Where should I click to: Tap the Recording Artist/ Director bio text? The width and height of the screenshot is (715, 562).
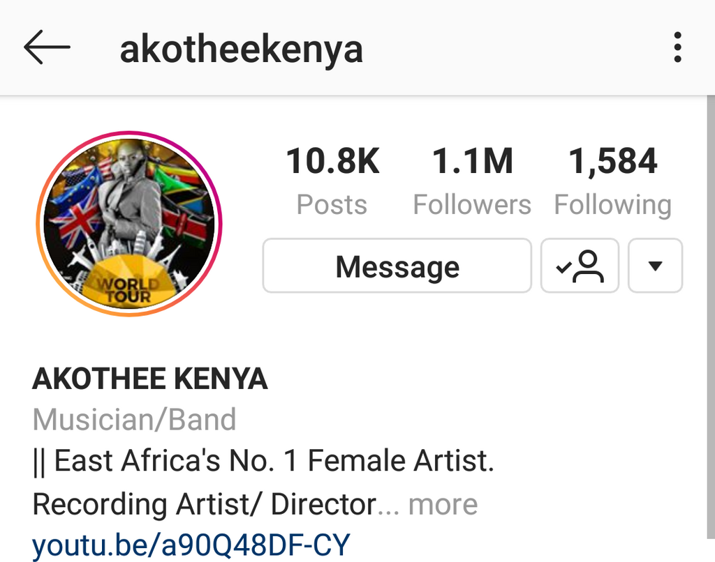coord(205,504)
